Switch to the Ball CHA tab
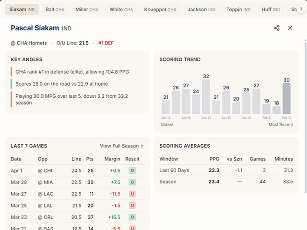Screen dimensions: 307x230 (55, 10)
